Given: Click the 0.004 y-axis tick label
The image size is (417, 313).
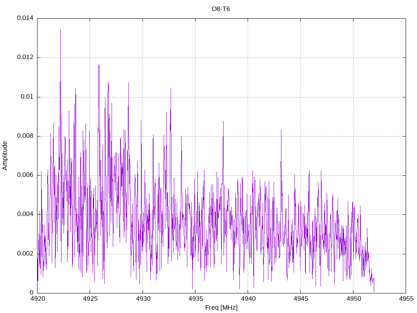Looking at the screenshot, I should [25, 214].
